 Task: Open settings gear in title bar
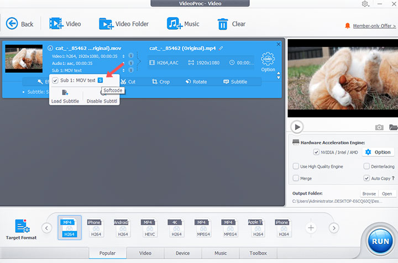[365, 4]
